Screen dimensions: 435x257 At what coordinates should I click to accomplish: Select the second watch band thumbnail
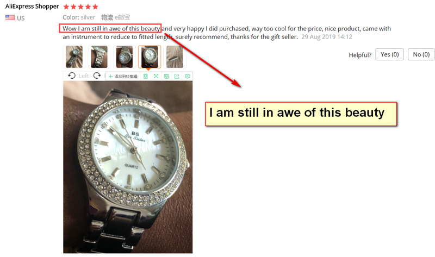99,57
